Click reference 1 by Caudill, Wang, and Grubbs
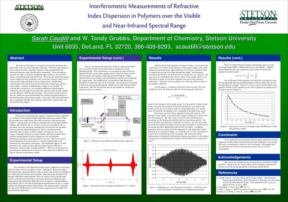288x202 pixels. tap(248, 181)
